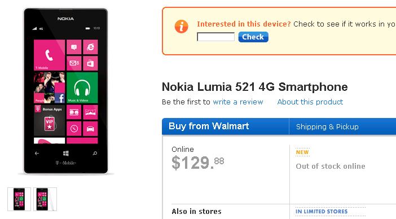The image size is (396, 219).
Task: Click the green Music & Videos headphones tile
Action: click(x=82, y=88)
